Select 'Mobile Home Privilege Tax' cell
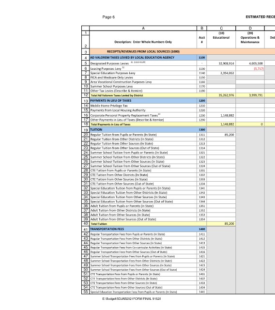275x310 pixels. coord(143,106)
